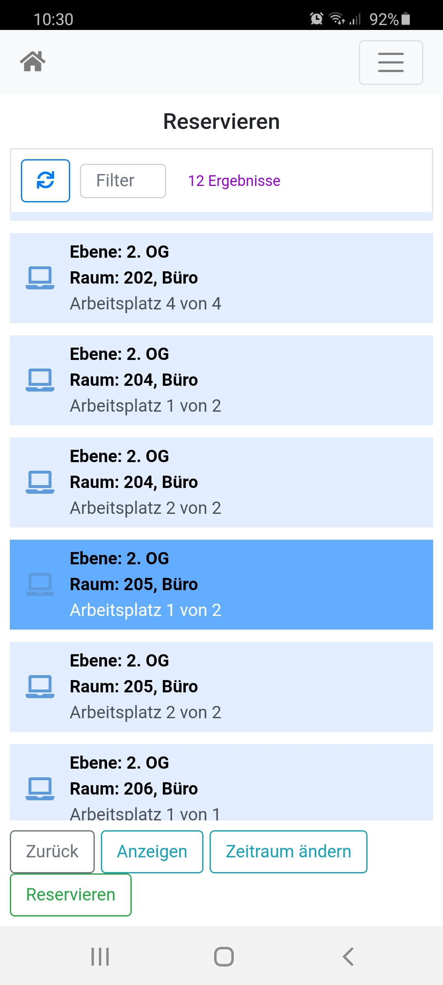Select Raum 202 Arbeitsplatz 4 von 4
This screenshot has width=443, height=985.
pyautogui.click(x=221, y=278)
